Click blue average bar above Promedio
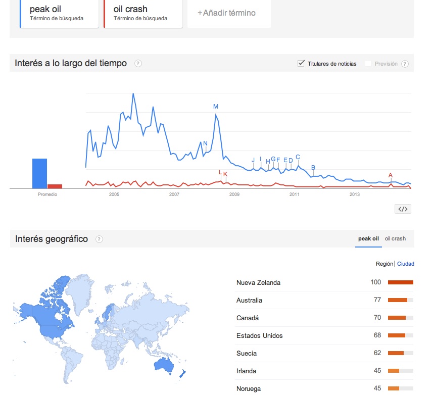This screenshot has height=395, width=433. (x=39, y=173)
